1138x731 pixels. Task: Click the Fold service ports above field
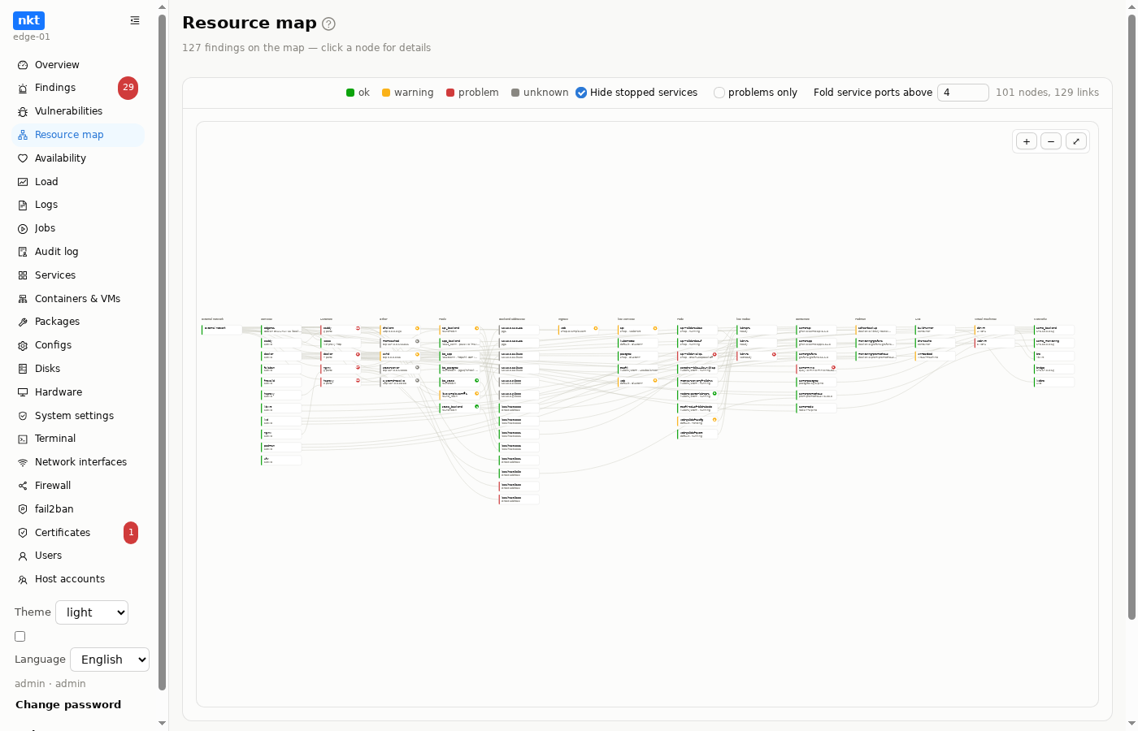[963, 93]
